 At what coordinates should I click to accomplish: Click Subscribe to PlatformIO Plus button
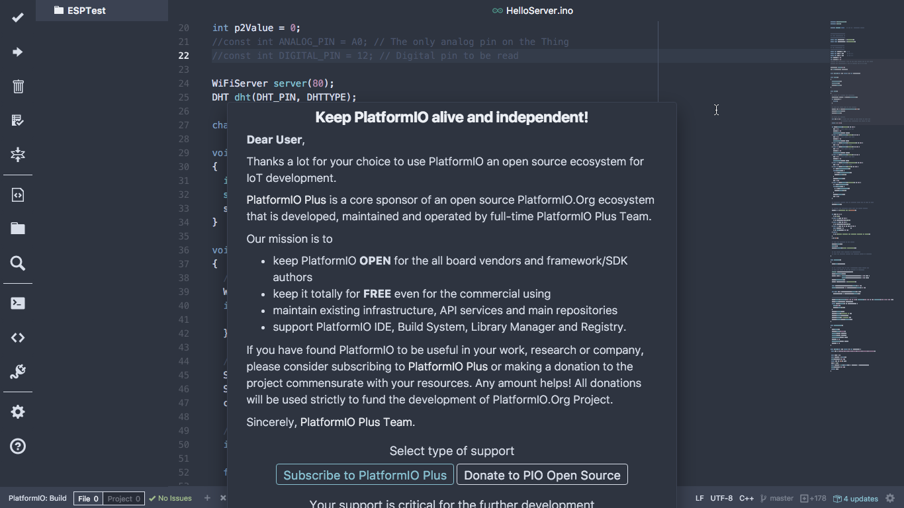point(365,475)
